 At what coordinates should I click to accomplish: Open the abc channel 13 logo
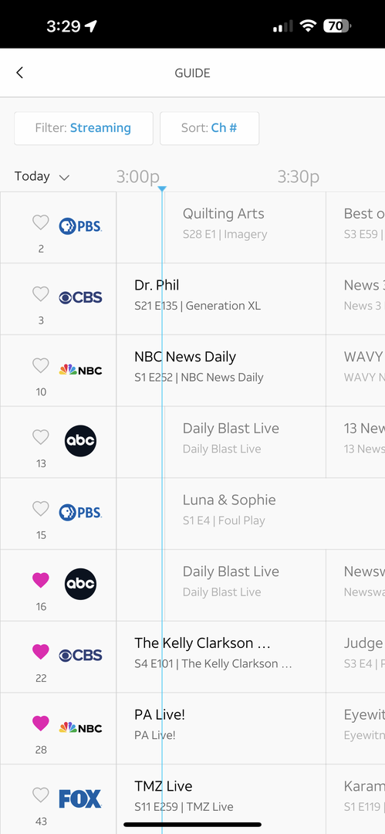[80, 441]
